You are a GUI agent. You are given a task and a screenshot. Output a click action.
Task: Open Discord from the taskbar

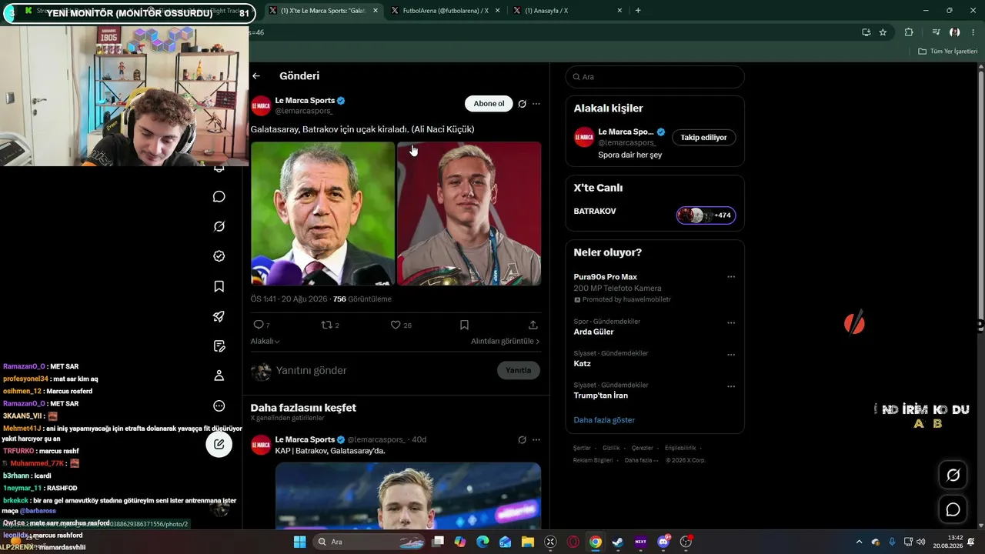click(x=663, y=542)
